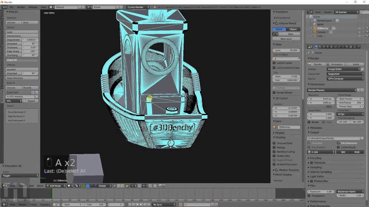Open the Window menu
The height and width of the screenshot is (207, 369).
pos(33,7)
